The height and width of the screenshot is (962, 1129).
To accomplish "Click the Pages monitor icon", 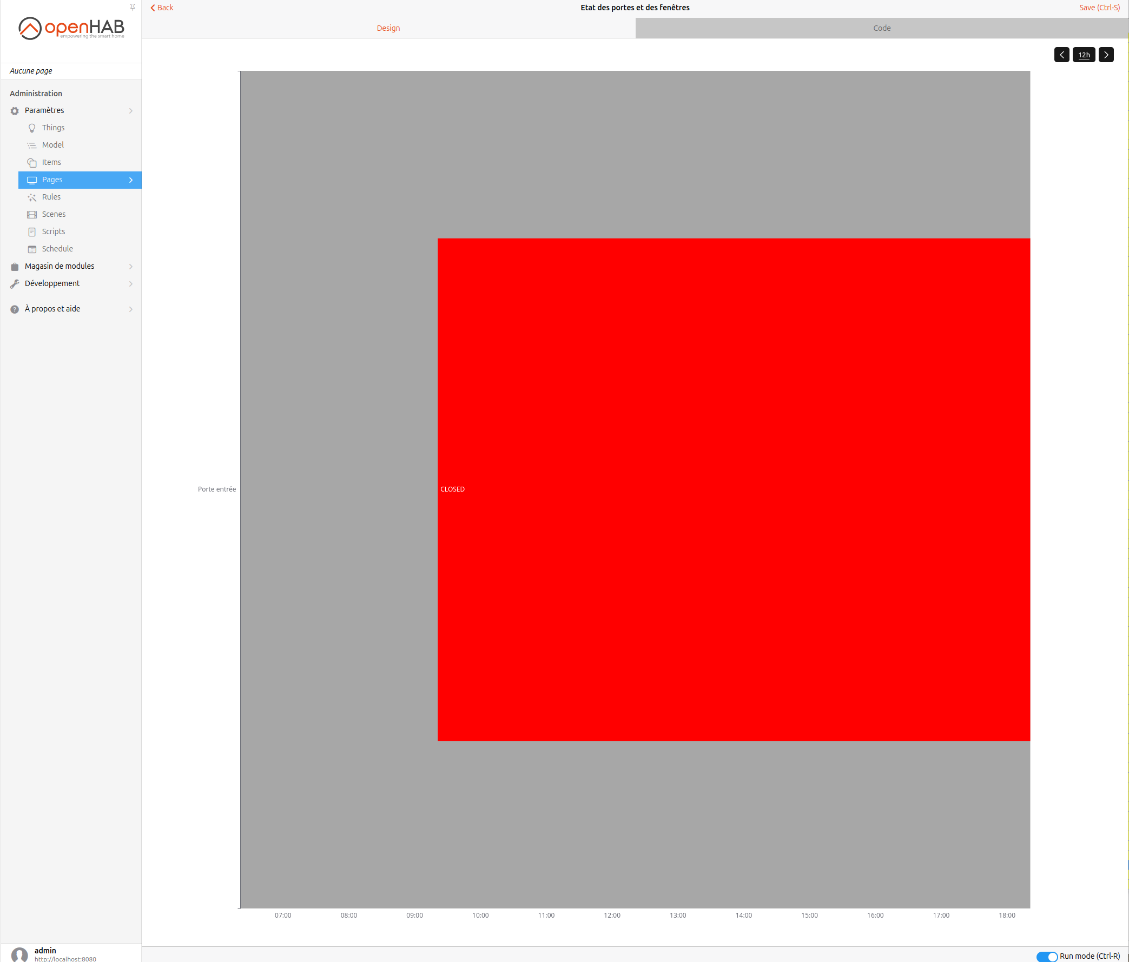I will coord(32,180).
